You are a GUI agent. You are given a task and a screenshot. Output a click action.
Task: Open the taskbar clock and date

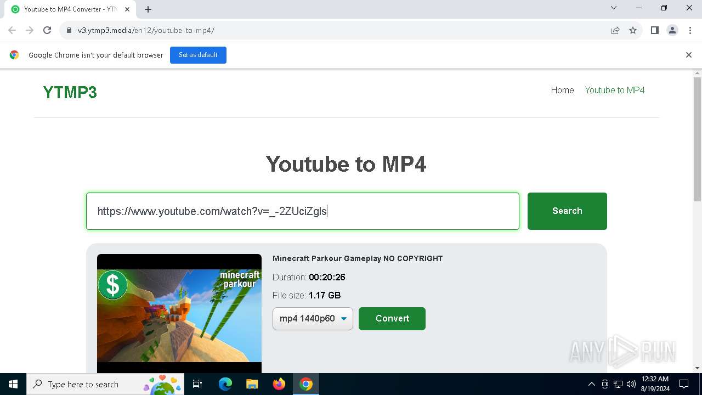655,384
